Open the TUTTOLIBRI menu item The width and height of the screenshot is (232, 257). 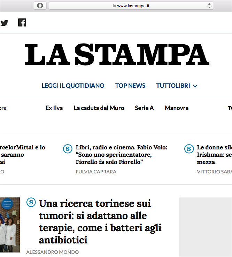click(x=173, y=86)
